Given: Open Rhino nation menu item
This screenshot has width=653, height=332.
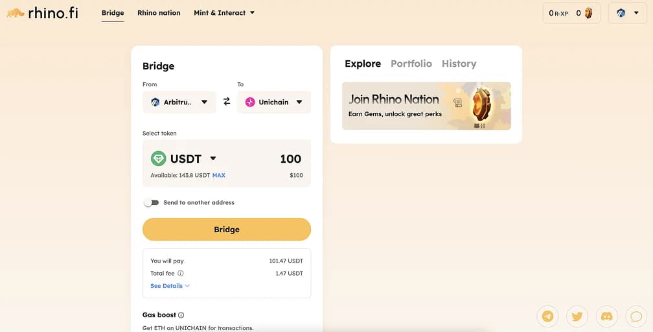Looking at the screenshot, I should (159, 13).
